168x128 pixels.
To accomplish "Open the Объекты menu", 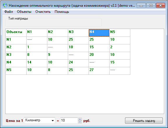I will point(24,12).
